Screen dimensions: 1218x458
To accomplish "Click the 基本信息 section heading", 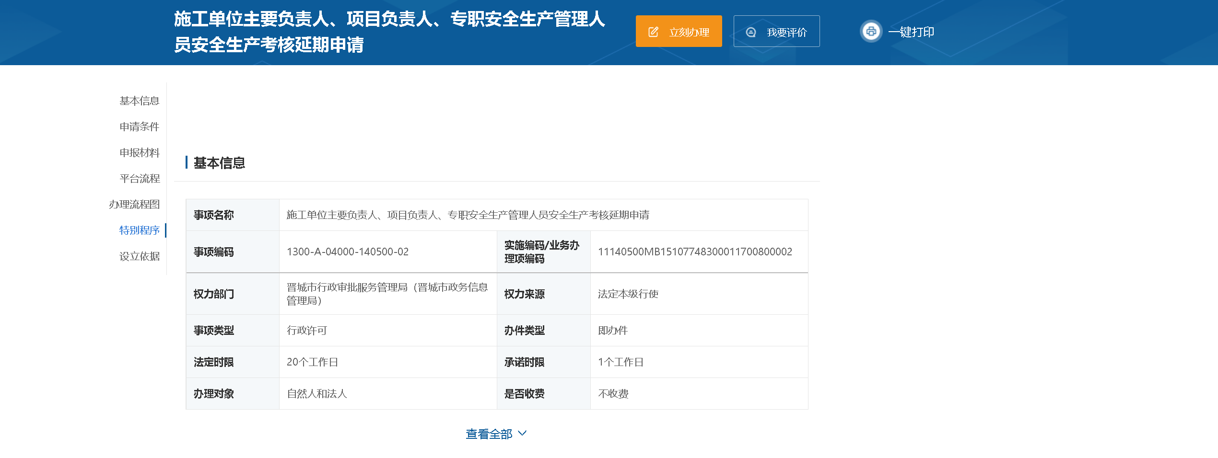I will click(219, 163).
